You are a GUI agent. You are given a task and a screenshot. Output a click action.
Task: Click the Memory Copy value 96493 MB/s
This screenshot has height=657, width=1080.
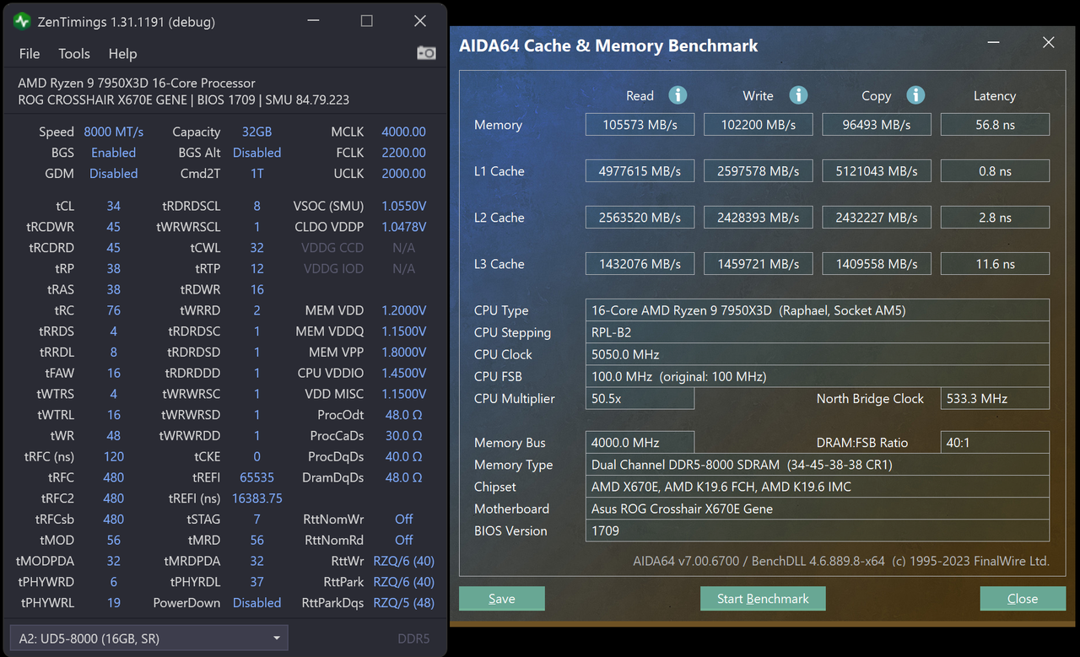coord(877,125)
